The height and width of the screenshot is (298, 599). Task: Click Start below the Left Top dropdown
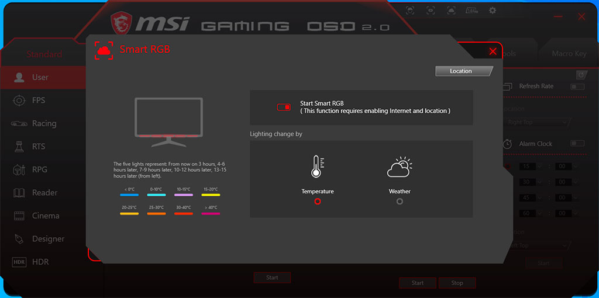click(x=543, y=263)
